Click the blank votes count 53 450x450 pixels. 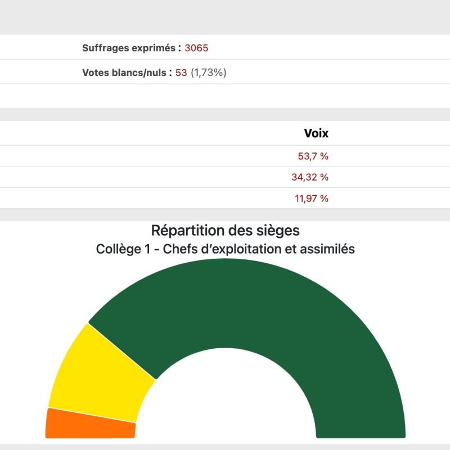pyautogui.click(x=181, y=73)
